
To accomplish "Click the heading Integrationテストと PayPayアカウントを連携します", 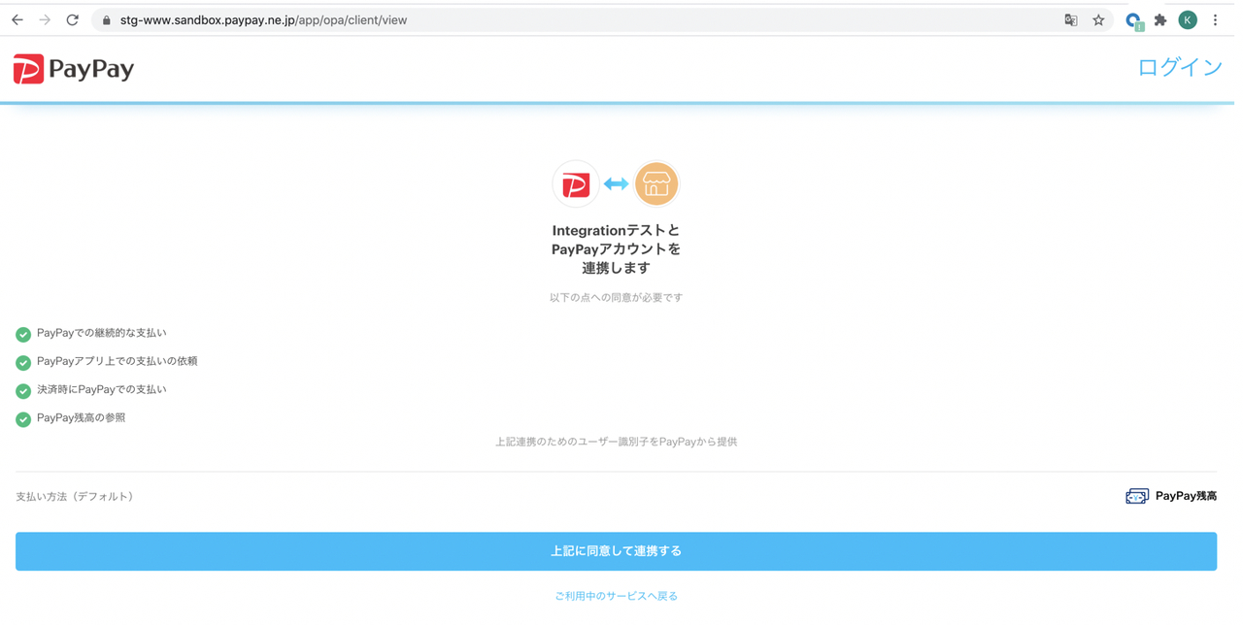I will (x=617, y=248).
